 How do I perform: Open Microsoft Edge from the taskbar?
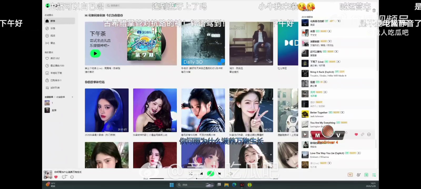click(234, 185)
